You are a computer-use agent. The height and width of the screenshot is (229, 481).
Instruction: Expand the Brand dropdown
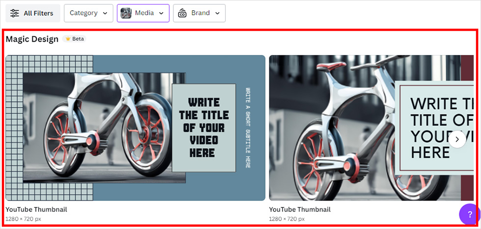coord(199,13)
